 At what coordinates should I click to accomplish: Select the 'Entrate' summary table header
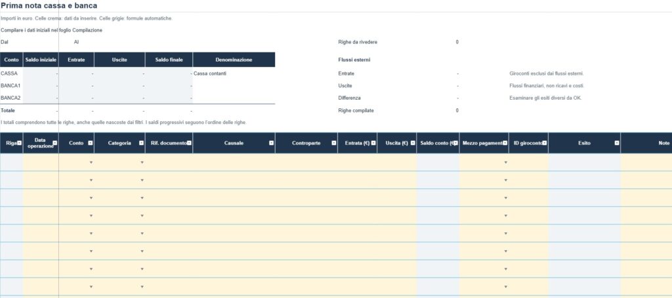pos(76,60)
